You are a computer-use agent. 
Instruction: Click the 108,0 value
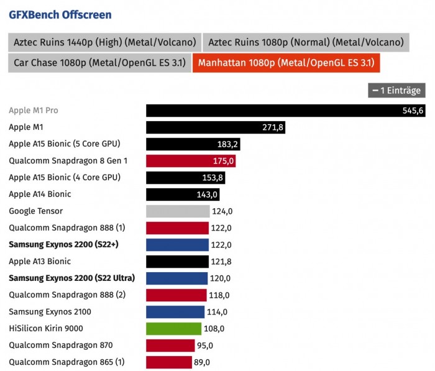click(x=214, y=329)
